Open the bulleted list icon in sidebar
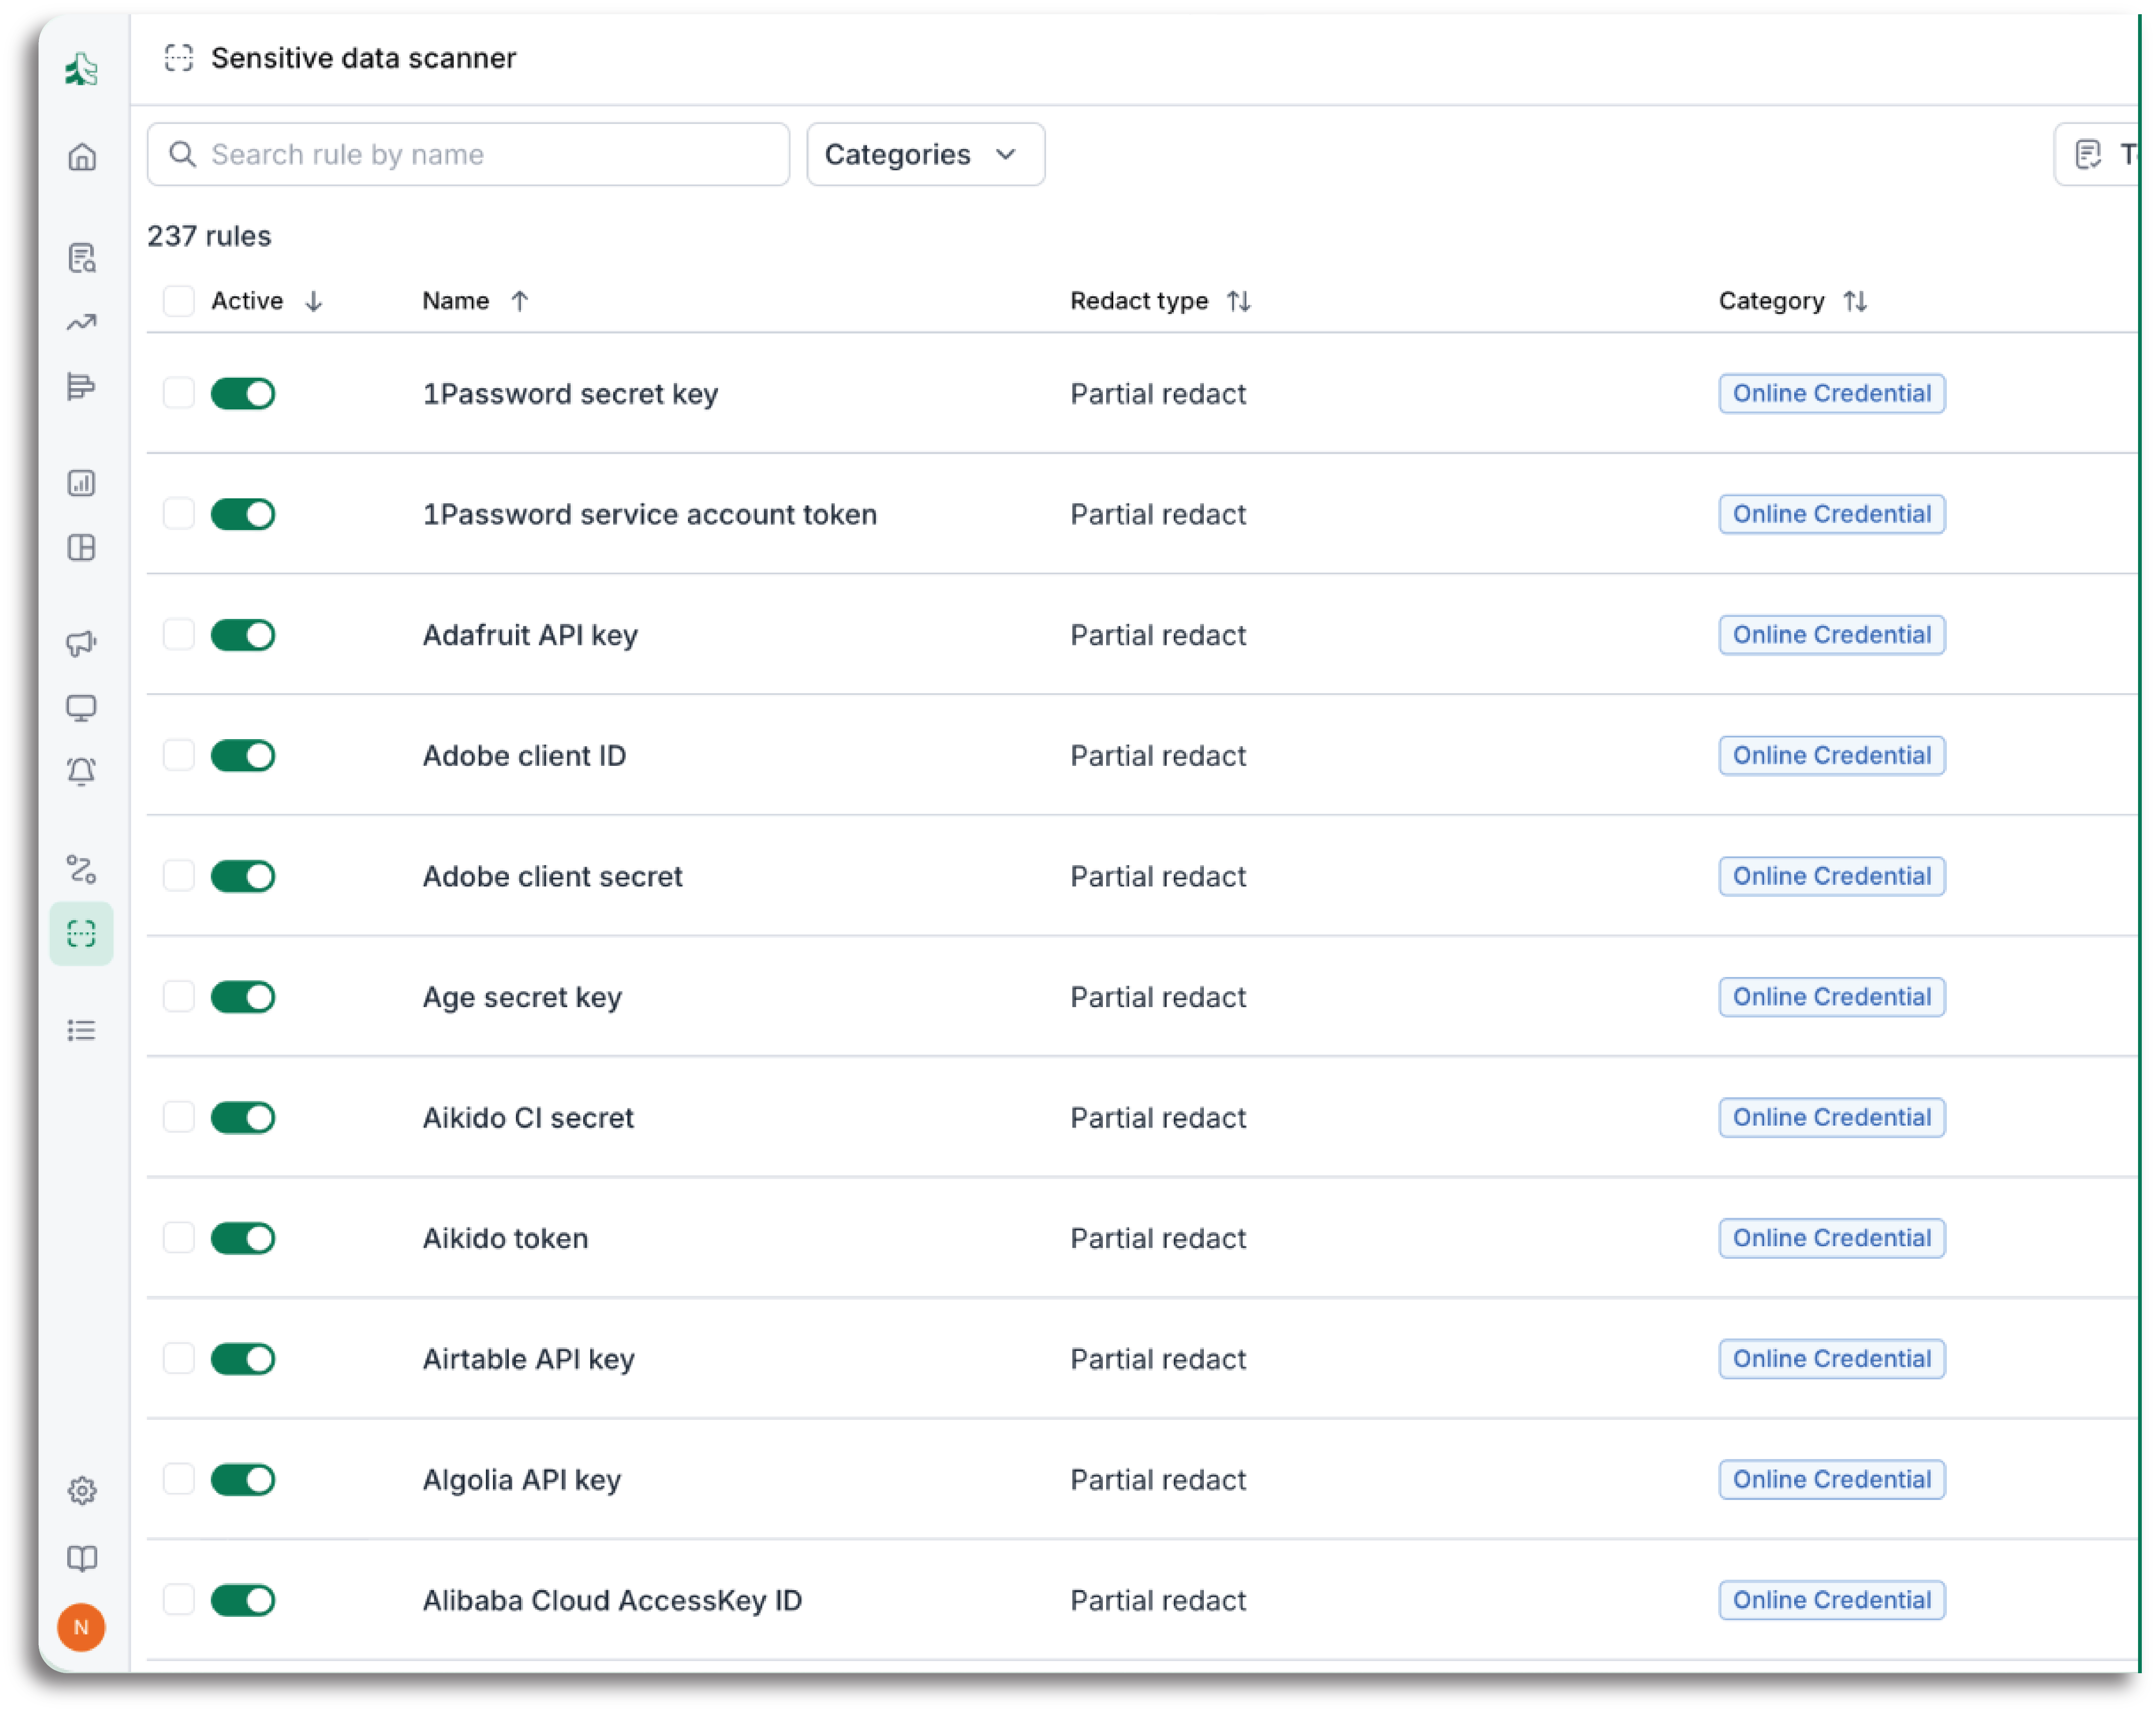2156x1712 pixels. (x=82, y=1030)
